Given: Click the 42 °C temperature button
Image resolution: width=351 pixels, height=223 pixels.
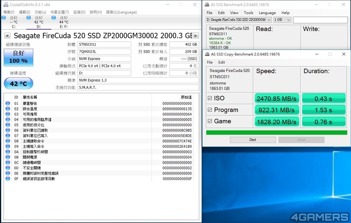Looking at the screenshot, I should coord(18,84).
